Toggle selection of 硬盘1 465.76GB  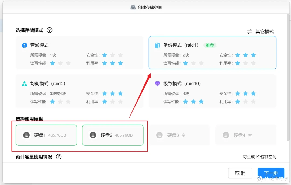point(46,135)
